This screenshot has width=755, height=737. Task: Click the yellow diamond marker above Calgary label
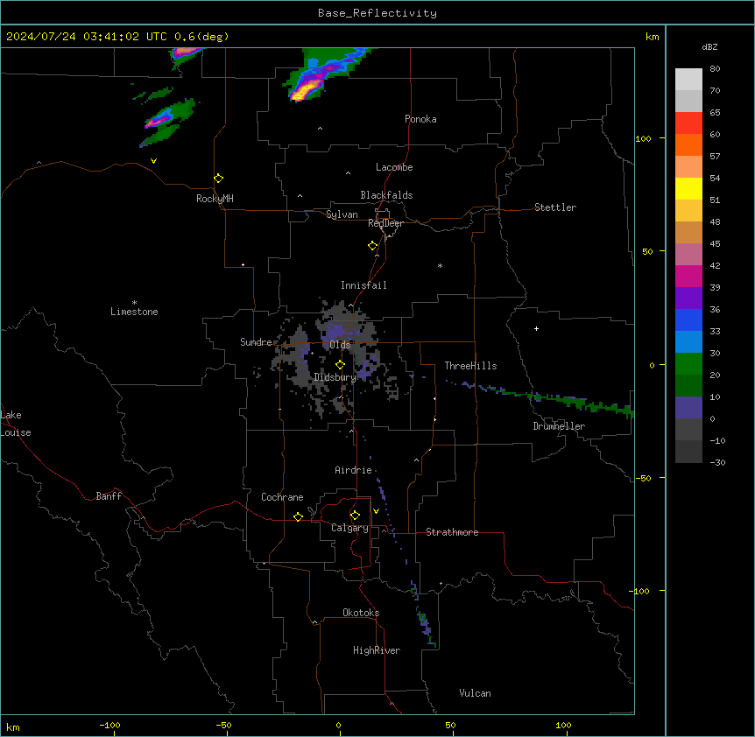coord(355,516)
